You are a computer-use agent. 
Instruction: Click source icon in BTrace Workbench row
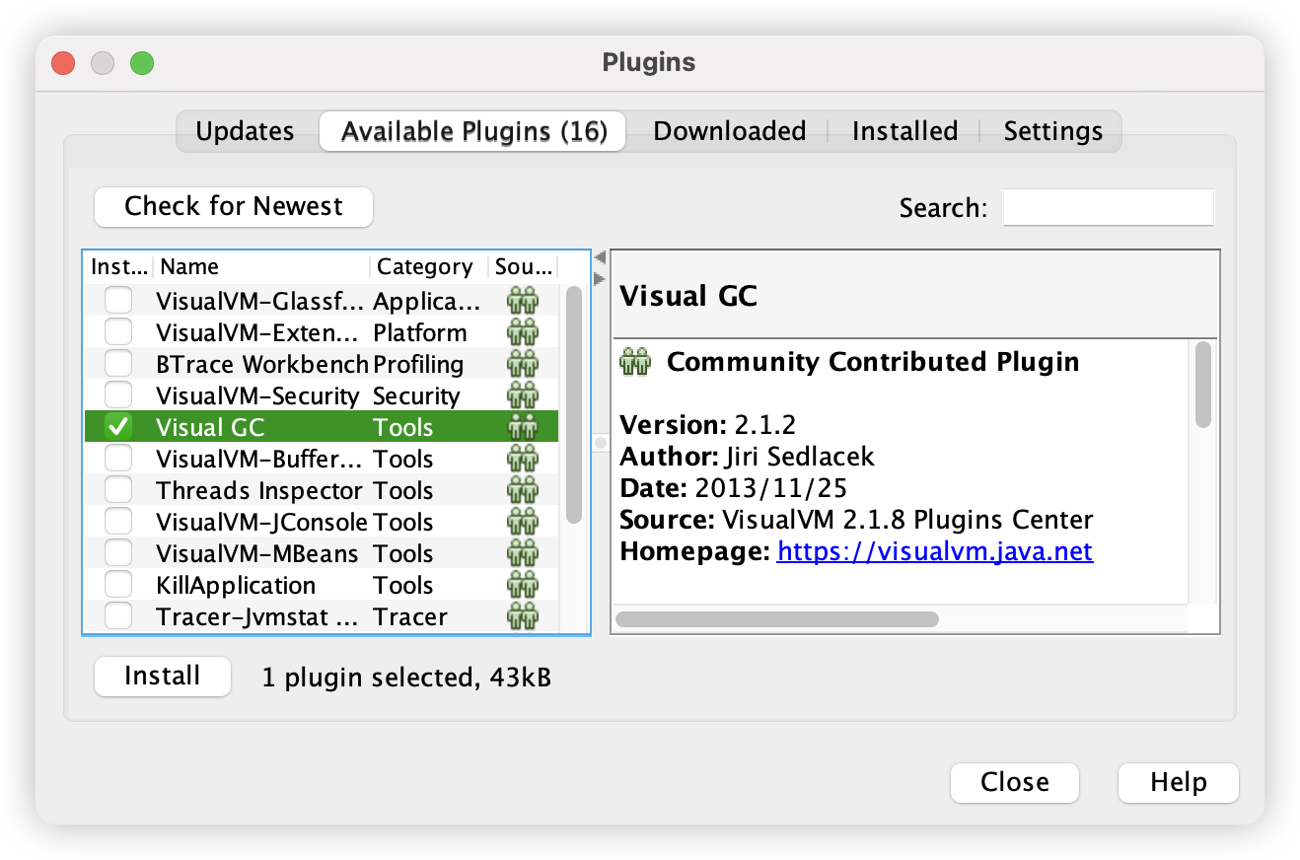coord(523,364)
